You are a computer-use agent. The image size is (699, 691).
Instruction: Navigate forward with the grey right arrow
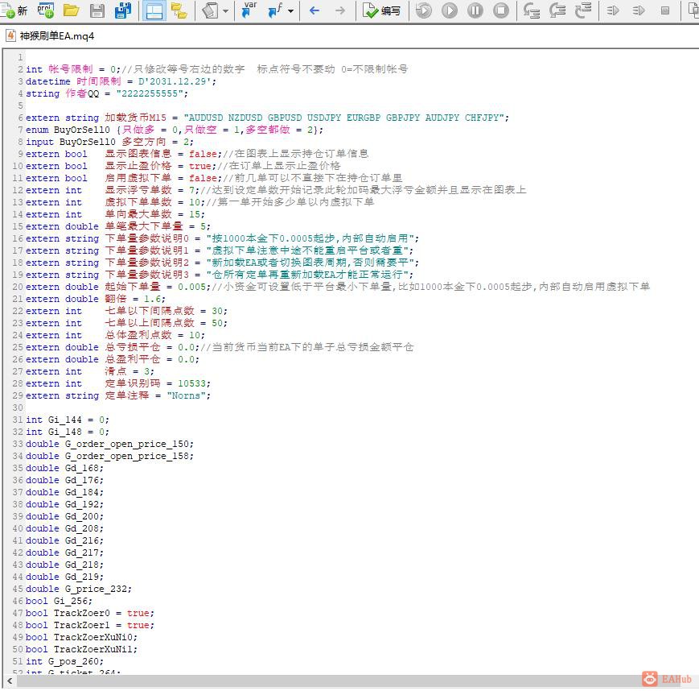(x=340, y=10)
